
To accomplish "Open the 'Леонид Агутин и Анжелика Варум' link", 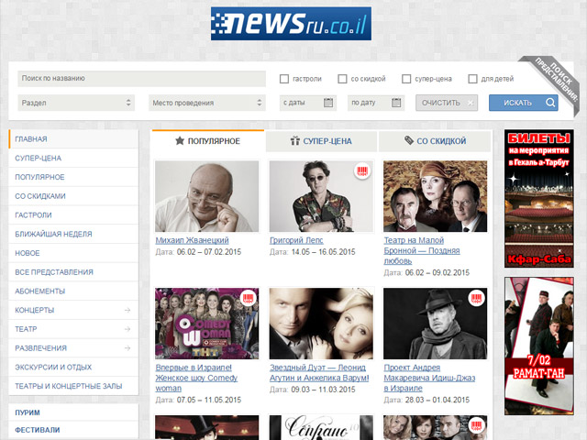I will 319,373.
